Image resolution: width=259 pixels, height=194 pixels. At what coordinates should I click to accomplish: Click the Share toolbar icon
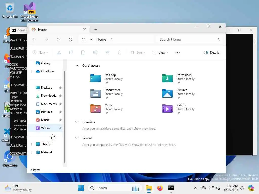[107, 53]
